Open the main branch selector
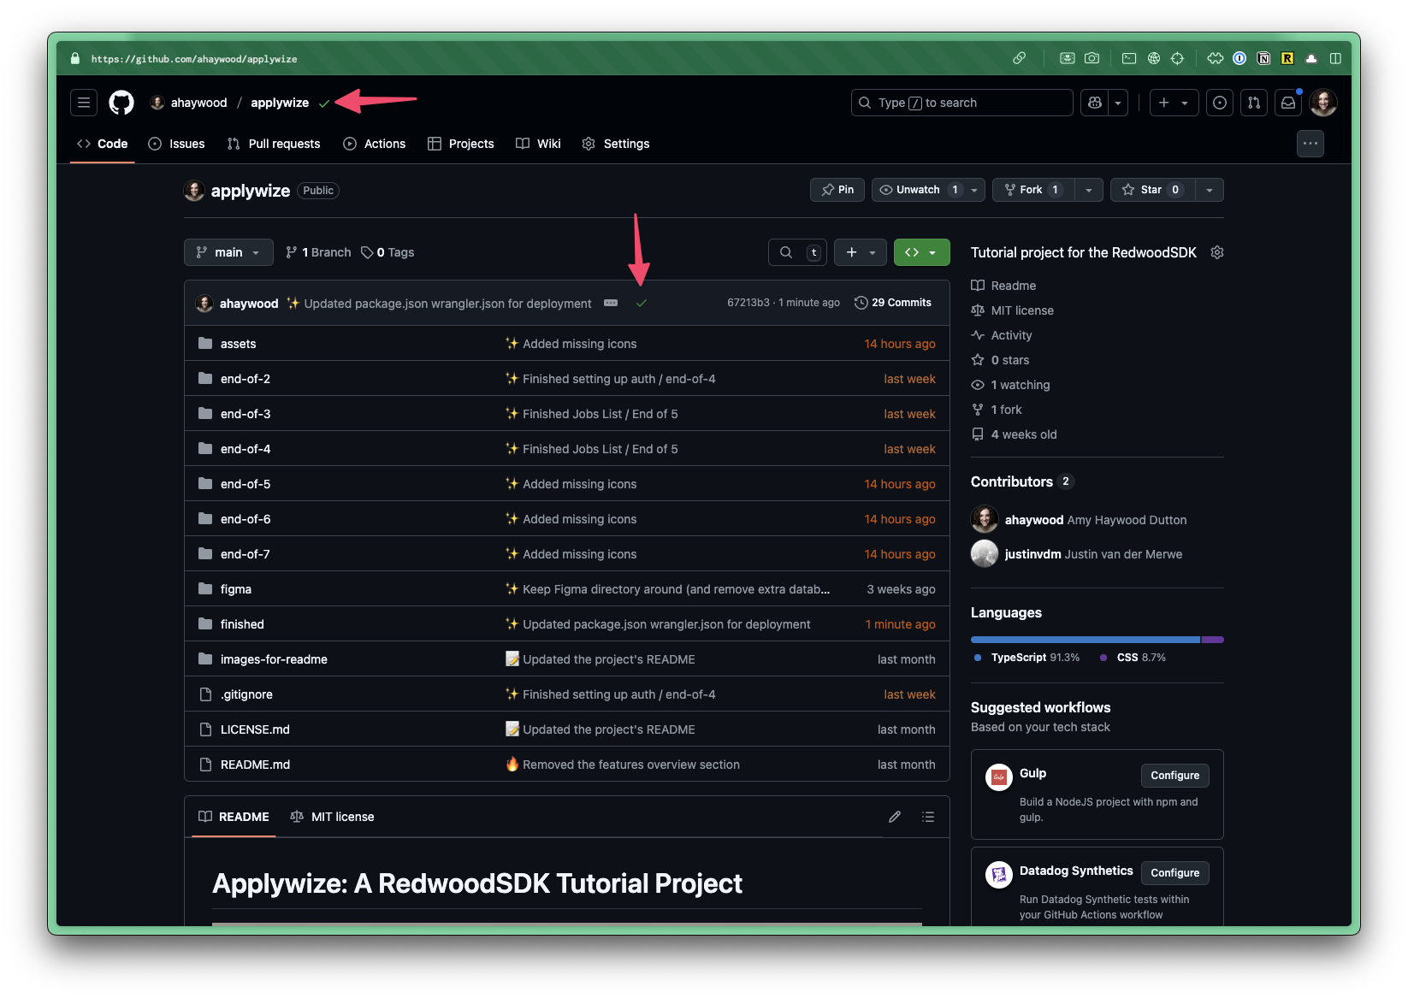 pos(228,251)
